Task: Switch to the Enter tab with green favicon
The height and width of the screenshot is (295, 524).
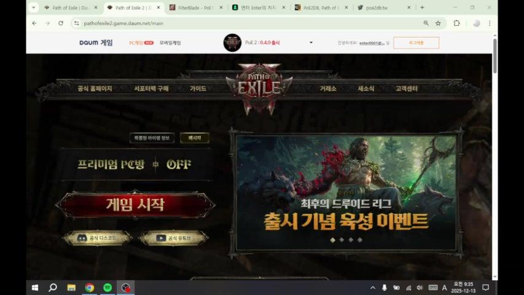Action: (x=259, y=7)
